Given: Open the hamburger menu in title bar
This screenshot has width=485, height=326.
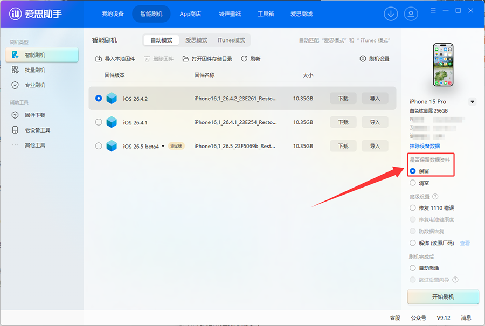Looking at the screenshot, I should (x=433, y=11).
